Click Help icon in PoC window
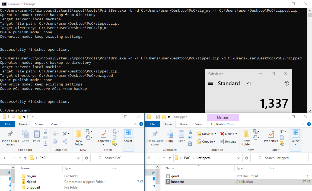The image size is (312, 191). pyautogui.click(x=141, y=124)
